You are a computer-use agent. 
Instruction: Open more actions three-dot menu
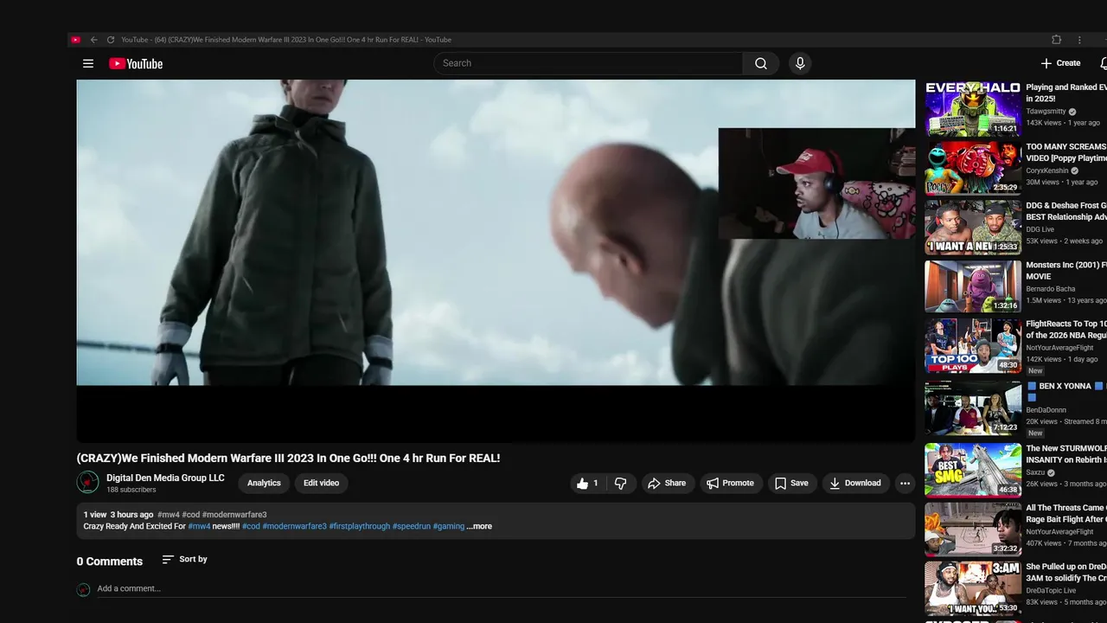click(905, 483)
